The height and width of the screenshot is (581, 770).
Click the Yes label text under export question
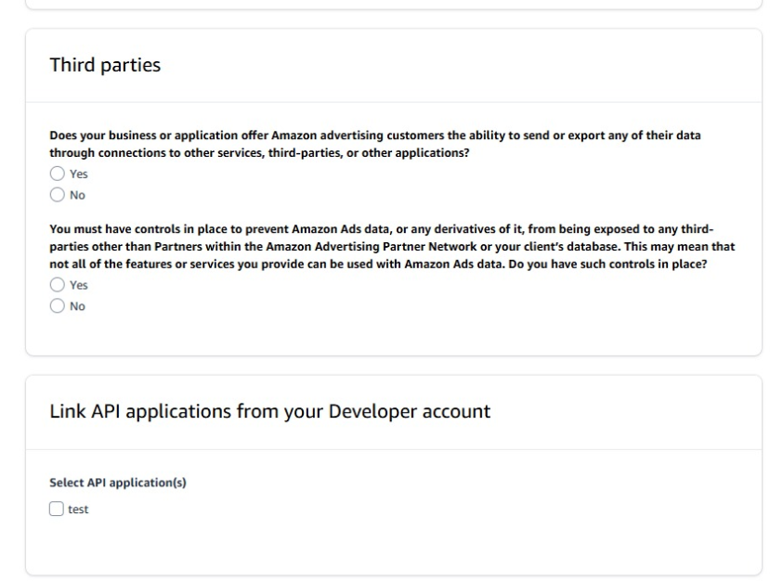tap(79, 174)
